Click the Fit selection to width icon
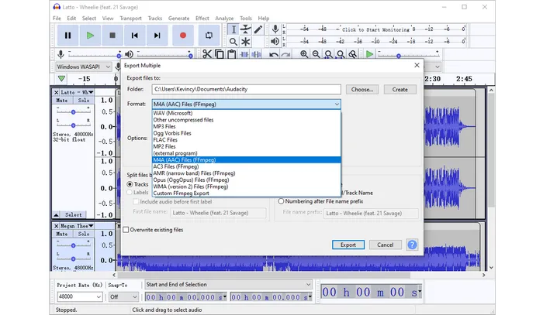The image size is (543, 315). [x=328, y=54]
